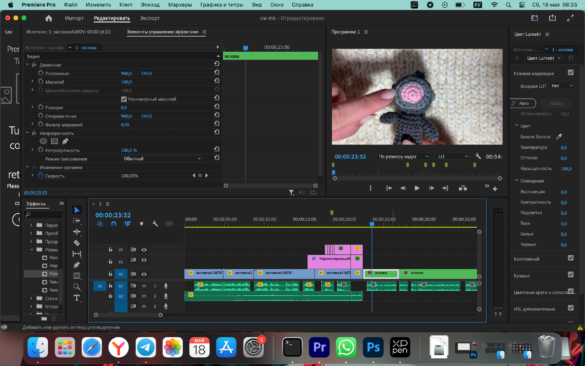Open the Program monitor button editor plus
This screenshot has height=366, width=585.
[x=495, y=189]
